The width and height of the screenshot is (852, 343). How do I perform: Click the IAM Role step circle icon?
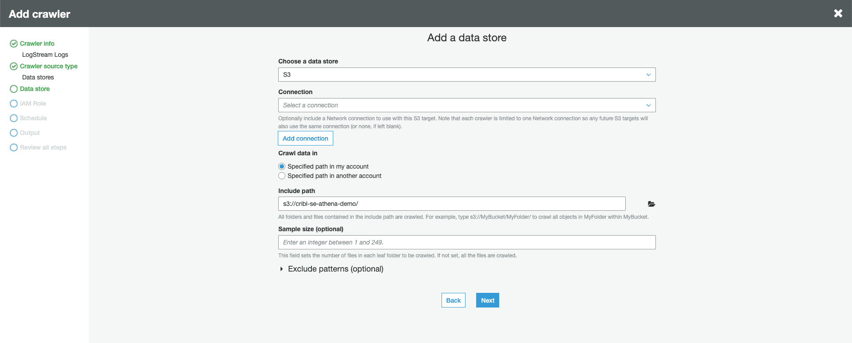(x=14, y=103)
